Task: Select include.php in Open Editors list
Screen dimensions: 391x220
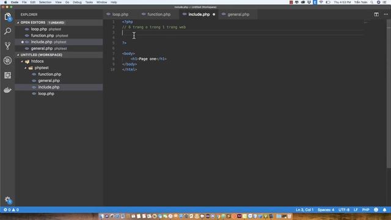Action: click(59, 42)
